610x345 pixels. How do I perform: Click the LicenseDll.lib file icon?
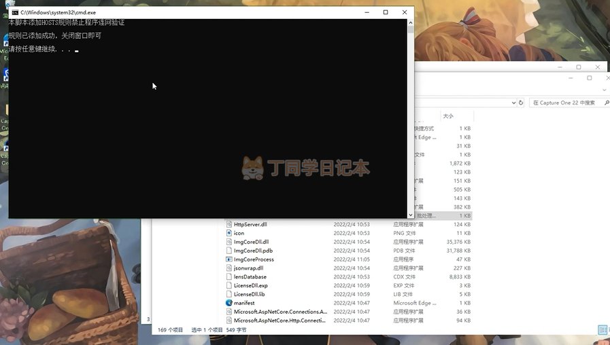[229, 294]
